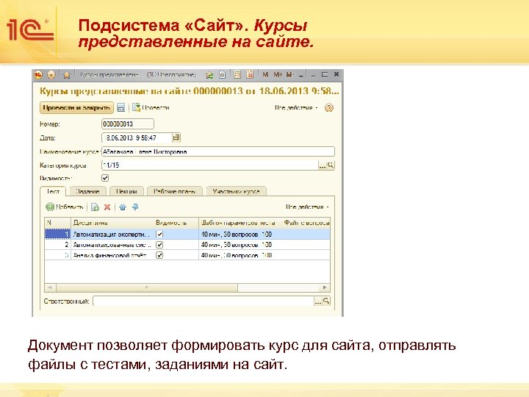The height and width of the screenshot is (397, 529).
Task: Click the table scrollbar right arrow
Action: click(x=325, y=287)
